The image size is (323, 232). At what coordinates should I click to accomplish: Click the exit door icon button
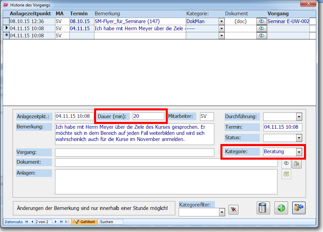pyautogui.click(x=299, y=208)
